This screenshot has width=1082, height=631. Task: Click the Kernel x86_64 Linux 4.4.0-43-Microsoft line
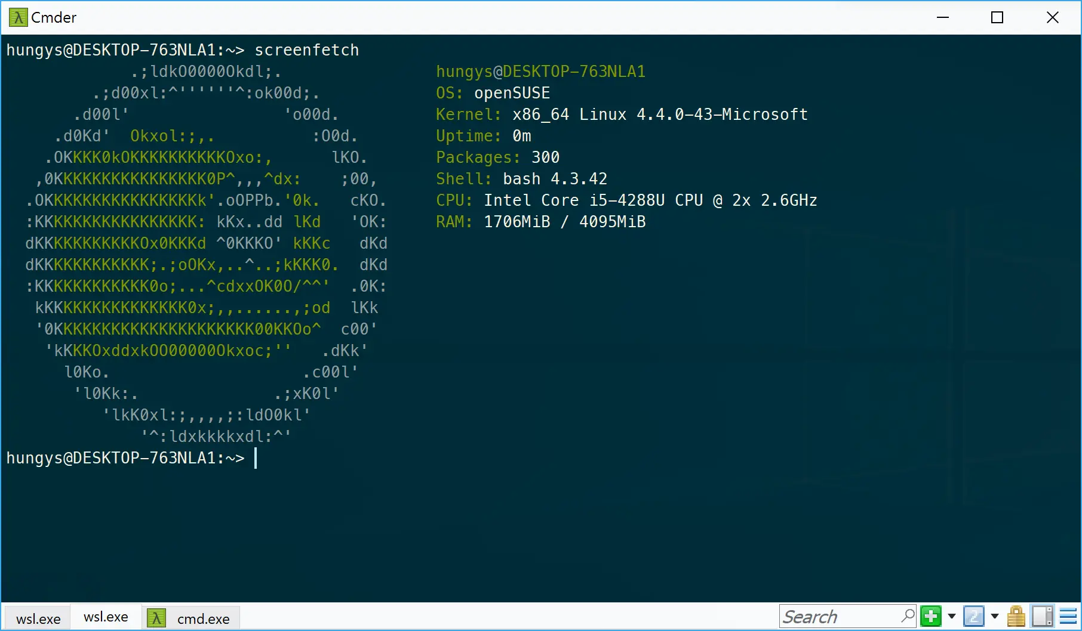622,115
